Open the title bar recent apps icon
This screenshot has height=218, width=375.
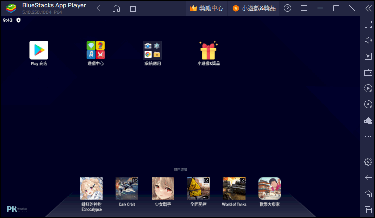tap(132, 8)
